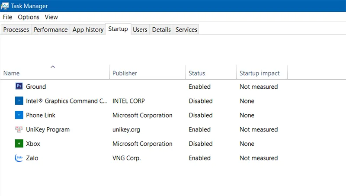346x196 pixels.
Task: Click Not measured impact in Zalo row
Action: tap(259, 158)
